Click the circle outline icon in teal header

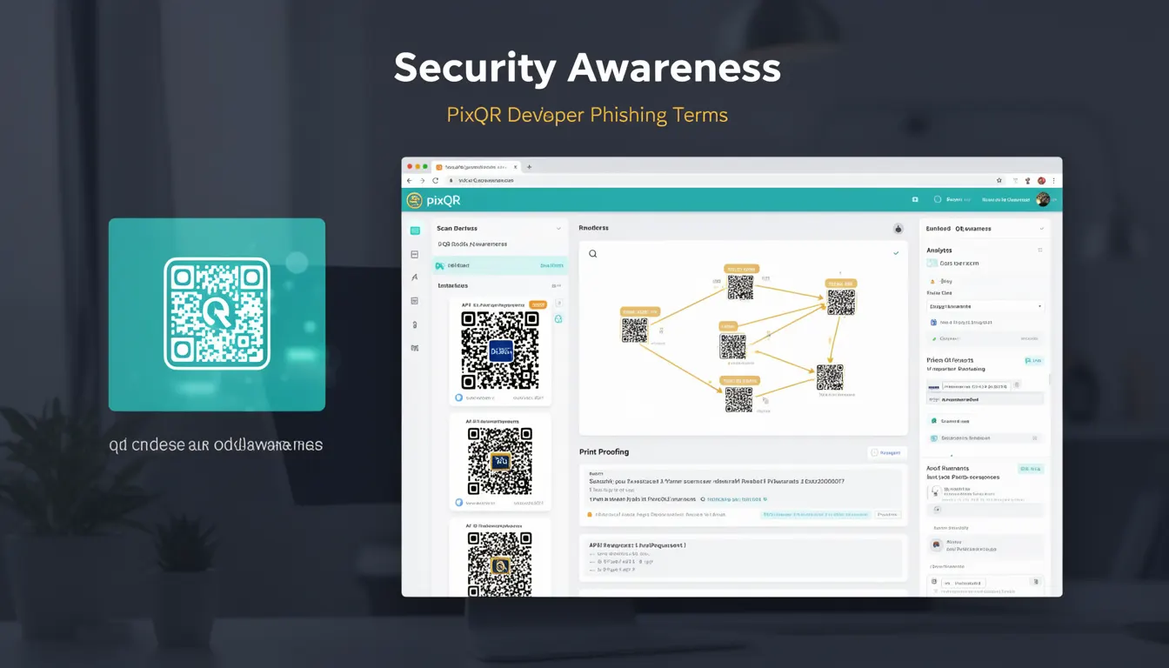938,199
